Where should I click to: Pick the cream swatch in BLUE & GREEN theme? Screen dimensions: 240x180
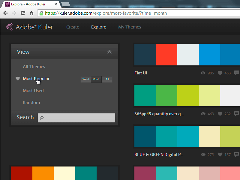coord(209,136)
